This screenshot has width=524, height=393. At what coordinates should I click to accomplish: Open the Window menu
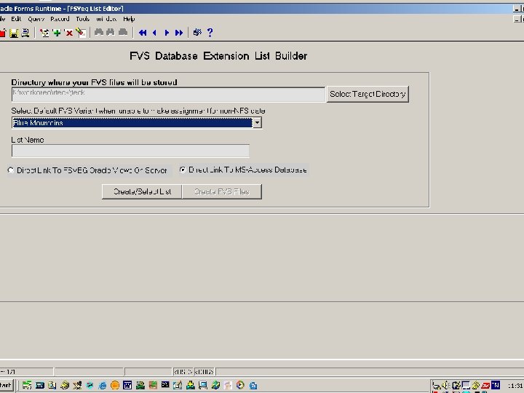[106, 19]
